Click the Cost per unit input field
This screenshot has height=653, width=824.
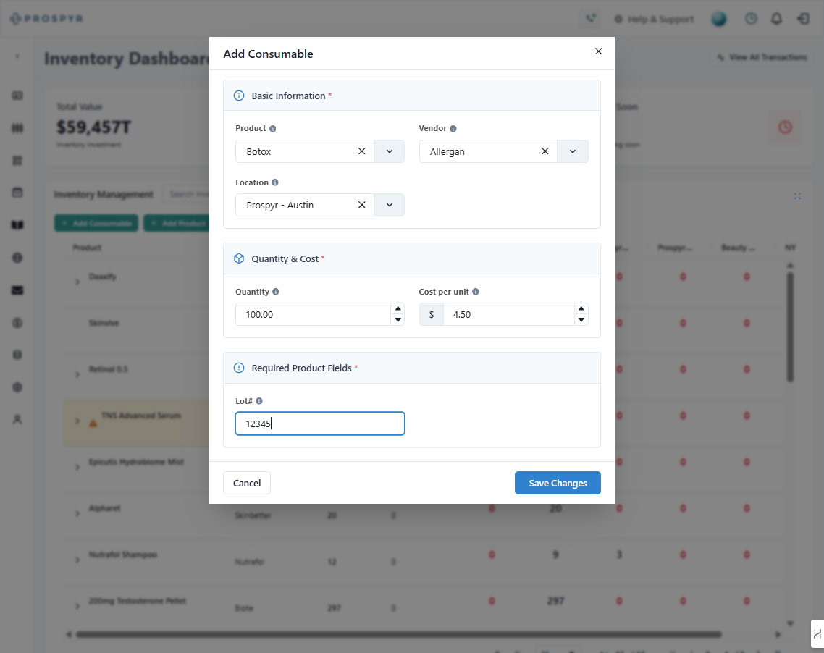click(x=509, y=314)
